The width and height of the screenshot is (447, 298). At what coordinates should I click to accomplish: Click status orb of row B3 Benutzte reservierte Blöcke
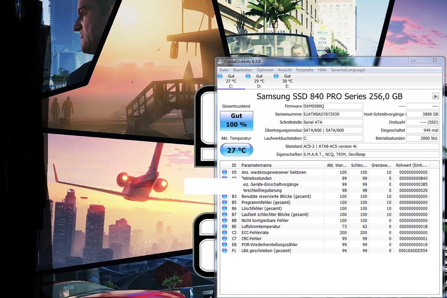[224, 196]
